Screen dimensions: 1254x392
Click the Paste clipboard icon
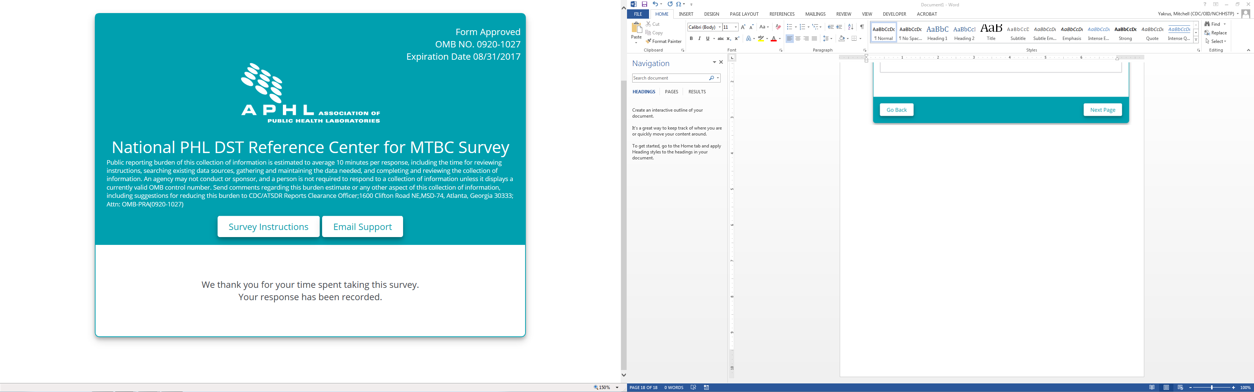[x=636, y=28]
